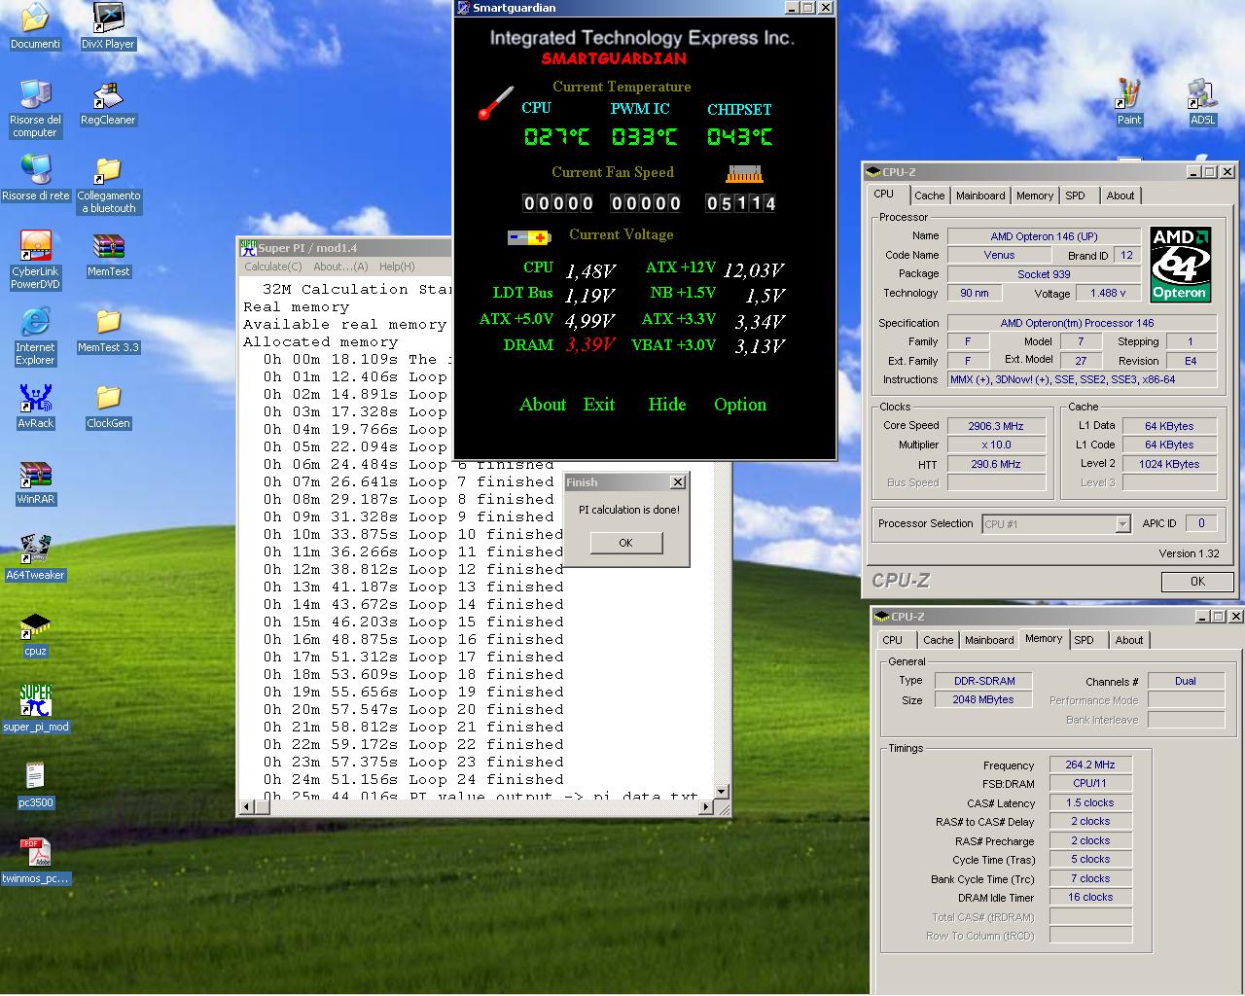The height and width of the screenshot is (996, 1245).
Task: Switch to CPU tab in lower CPU-Z window
Action: [892, 640]
